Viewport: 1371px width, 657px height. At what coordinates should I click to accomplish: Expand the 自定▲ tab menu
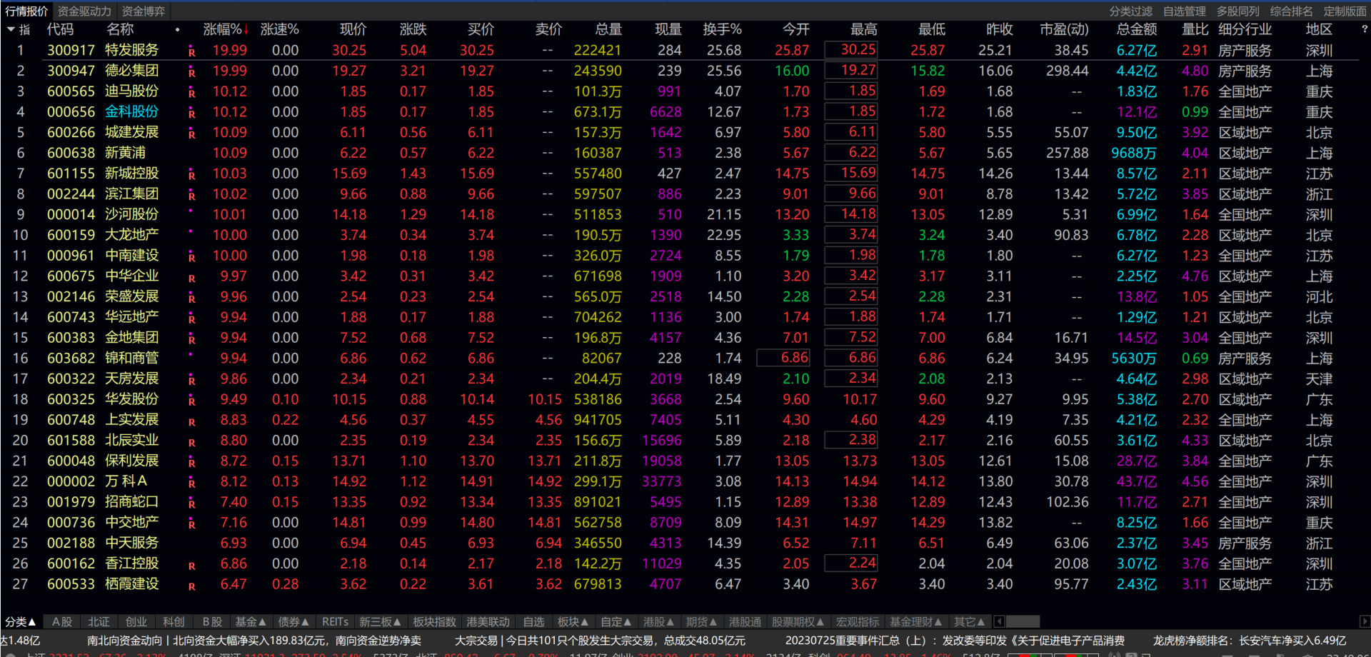tap(616, 622)
